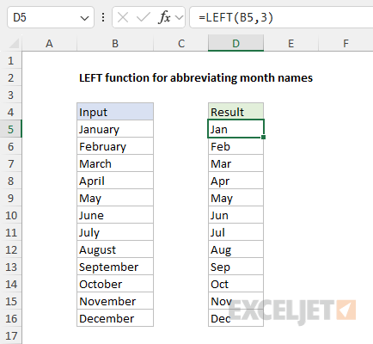Viewport: 373px width, 344px height.
Task: Click the Apr result cell
Action: click(x=235, y=181)
